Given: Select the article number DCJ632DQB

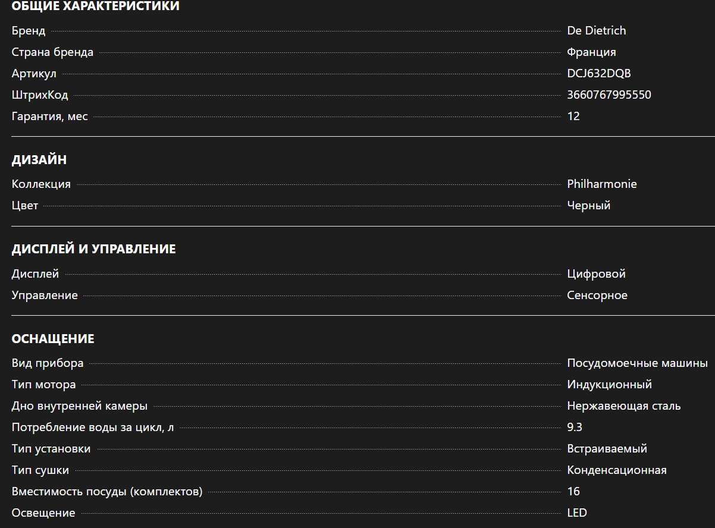Looking at the screenshot, I should 598,74.
